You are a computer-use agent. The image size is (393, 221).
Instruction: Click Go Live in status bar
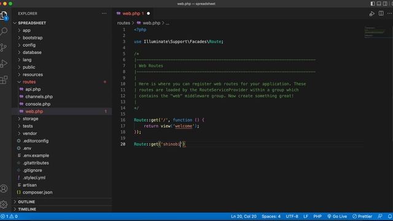point(337,216)
